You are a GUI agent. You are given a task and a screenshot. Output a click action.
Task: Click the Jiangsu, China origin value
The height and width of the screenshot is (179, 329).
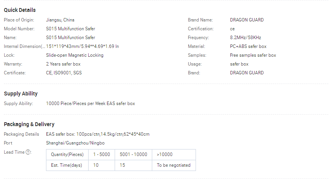click(60, 20)
